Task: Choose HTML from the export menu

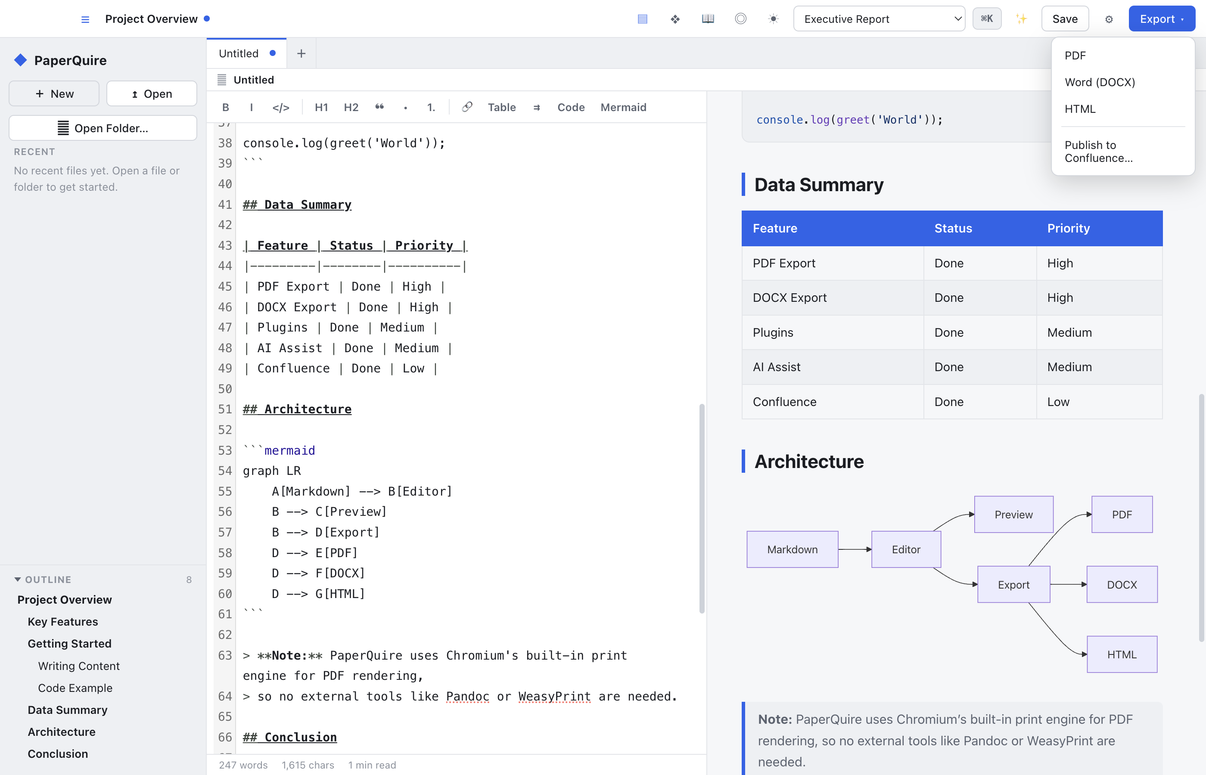Action: (x=1123, y=108)
